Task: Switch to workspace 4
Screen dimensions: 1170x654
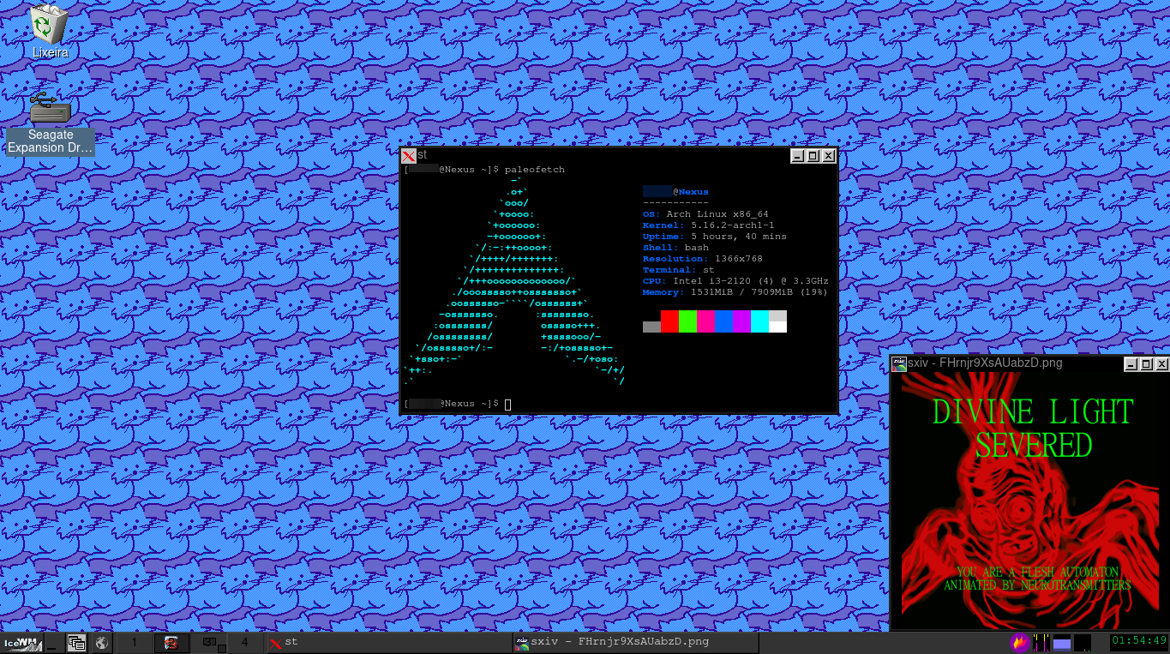Action: 245,642
